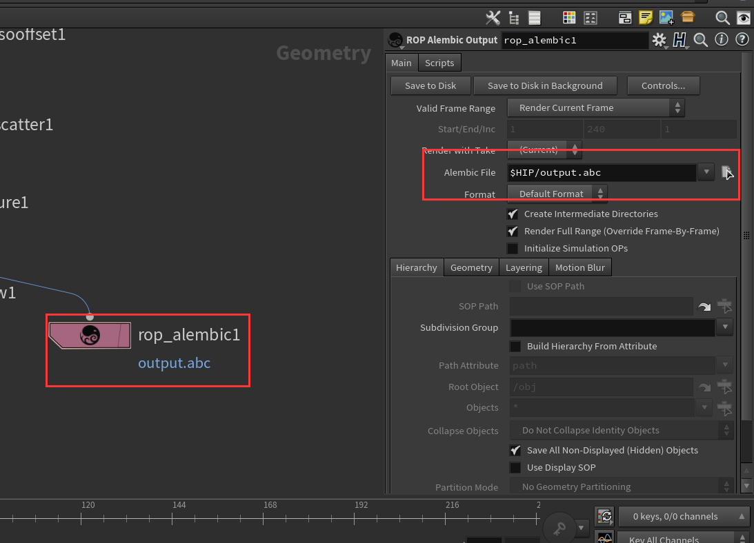This screenshot has width=754, height=543.
Task: Click the sticky note toolbar icon
Action: (646, 17)
